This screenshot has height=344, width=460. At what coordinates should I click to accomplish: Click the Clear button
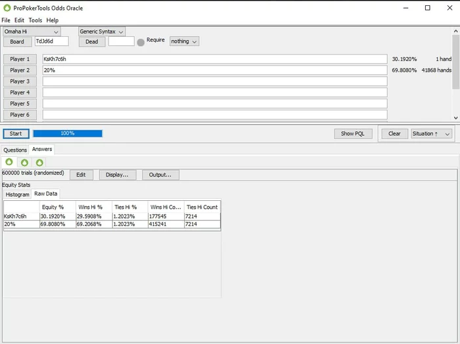394,134
